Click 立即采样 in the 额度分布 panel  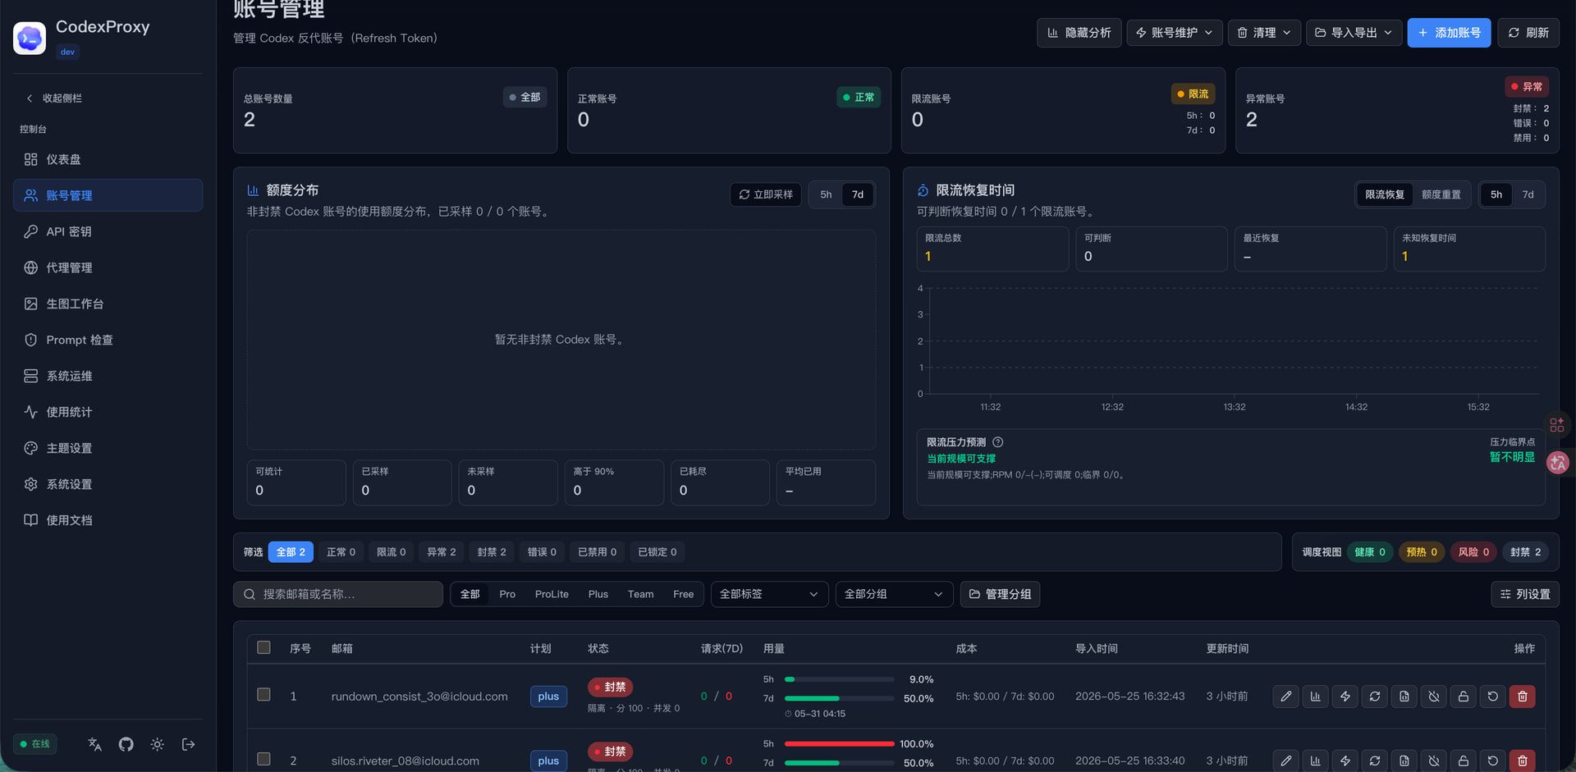[765, 194]
